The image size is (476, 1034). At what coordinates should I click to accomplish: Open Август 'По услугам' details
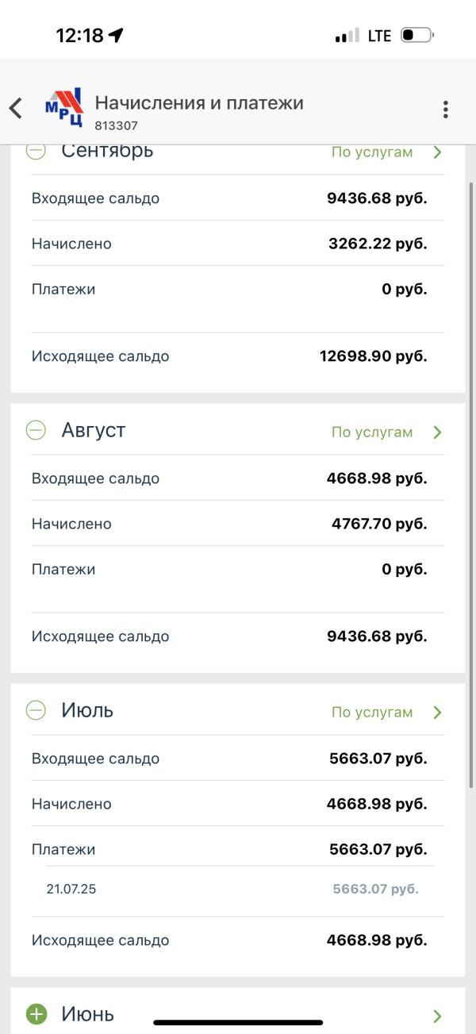point(372,432)
